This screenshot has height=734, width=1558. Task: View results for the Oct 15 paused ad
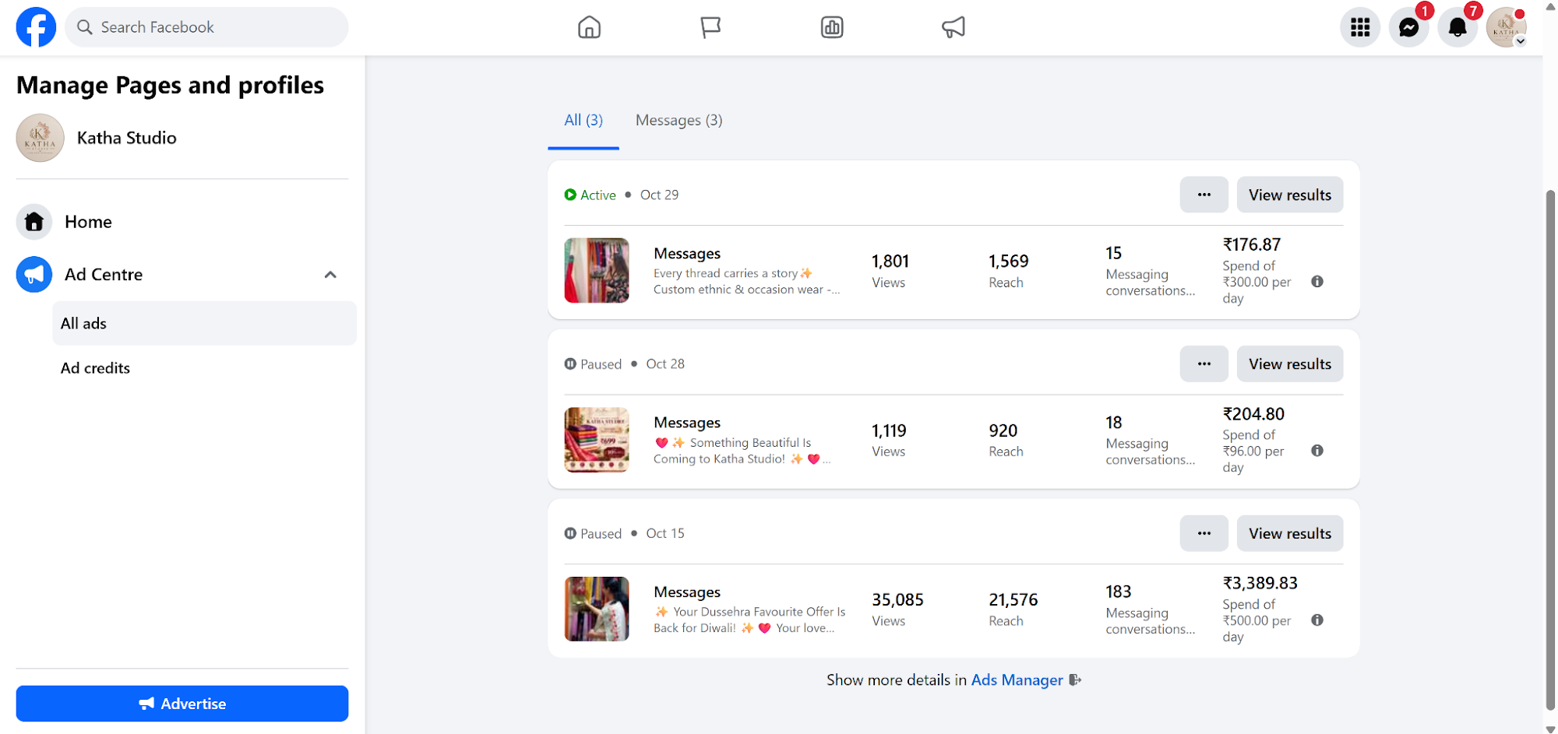coord(1290,533)
